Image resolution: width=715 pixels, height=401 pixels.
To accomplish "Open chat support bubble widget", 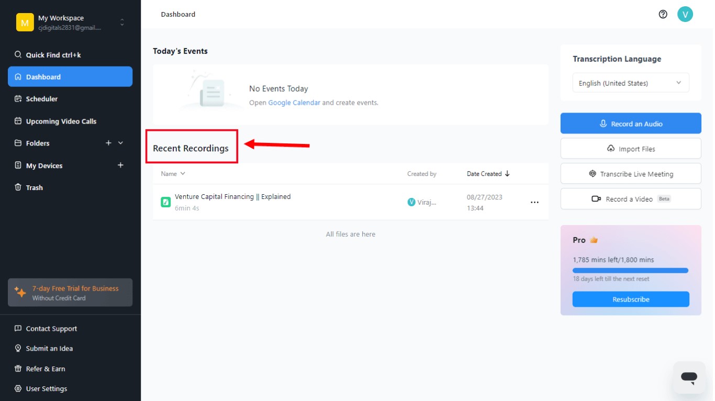I will (689, 377).
